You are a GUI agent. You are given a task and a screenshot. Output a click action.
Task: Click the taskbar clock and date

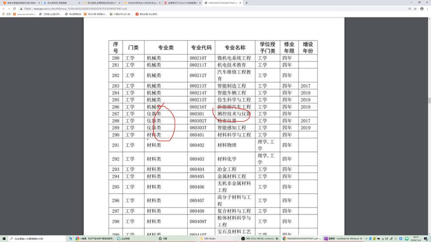coord(415,239)
